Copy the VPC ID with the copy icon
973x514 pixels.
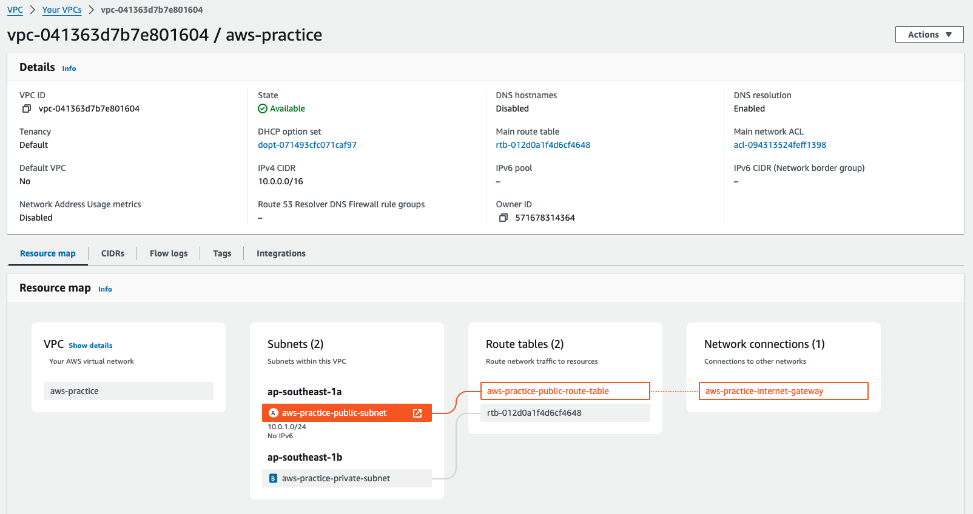click(27, 108)
